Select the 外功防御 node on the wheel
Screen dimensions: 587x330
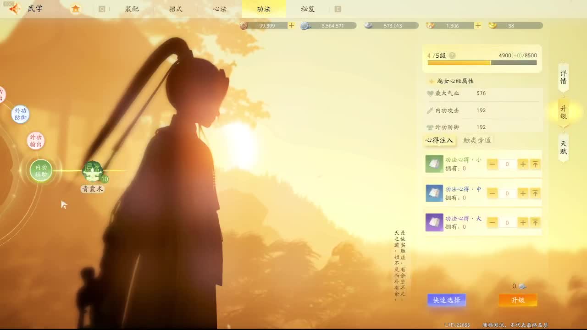click(x=20, y=114)
